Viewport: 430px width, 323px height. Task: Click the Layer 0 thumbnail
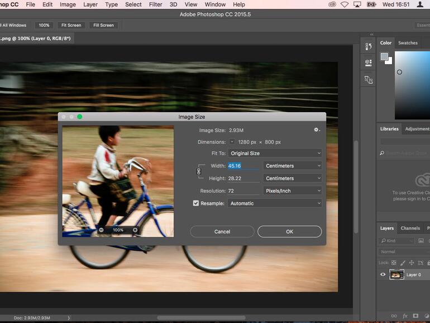[x=396, y=274]
